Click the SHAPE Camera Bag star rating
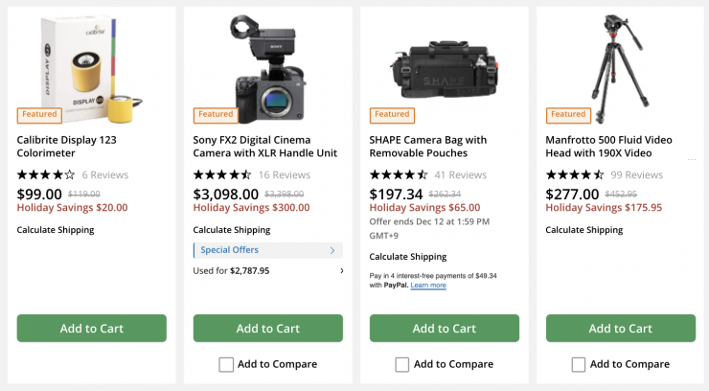The height and width of the screenshot is (391, 709). coord(399,175)
